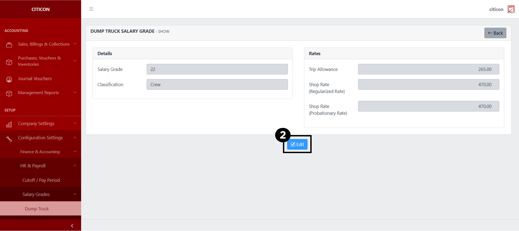Click the Purchases, Vouchers & Inventories box icon

(9, 62)
